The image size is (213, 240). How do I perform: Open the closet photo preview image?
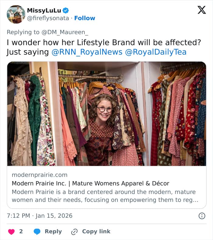point(106,114)
